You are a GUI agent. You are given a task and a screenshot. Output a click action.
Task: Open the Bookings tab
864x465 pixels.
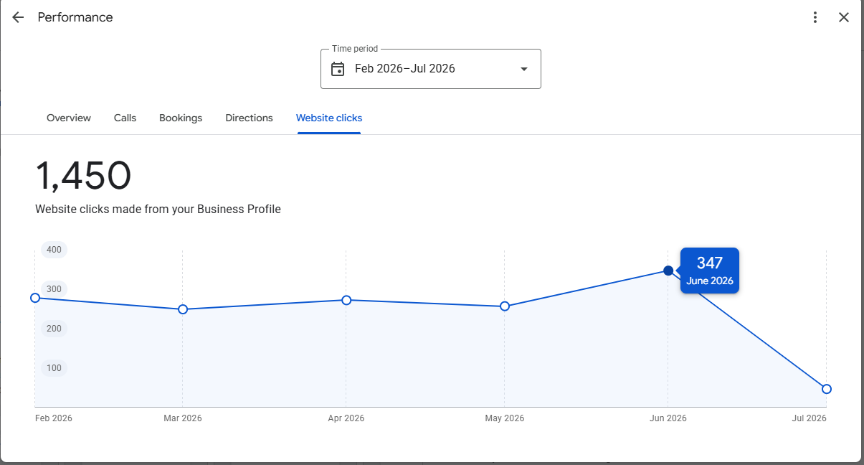coord(181,118)
